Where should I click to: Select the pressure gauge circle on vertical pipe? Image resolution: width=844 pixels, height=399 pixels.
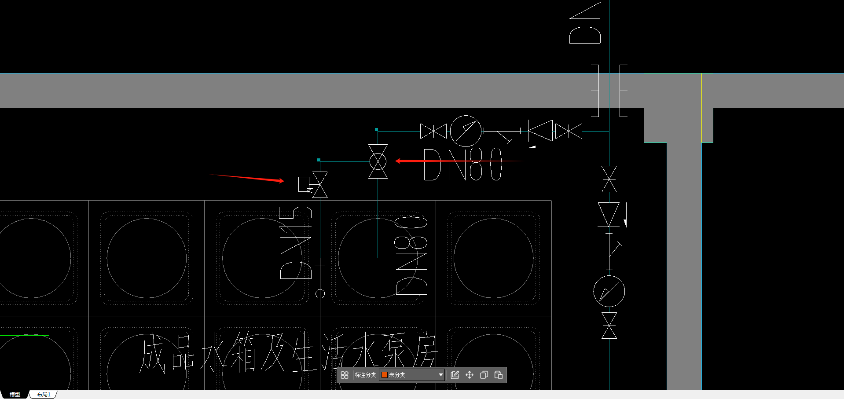pos(609,291)
